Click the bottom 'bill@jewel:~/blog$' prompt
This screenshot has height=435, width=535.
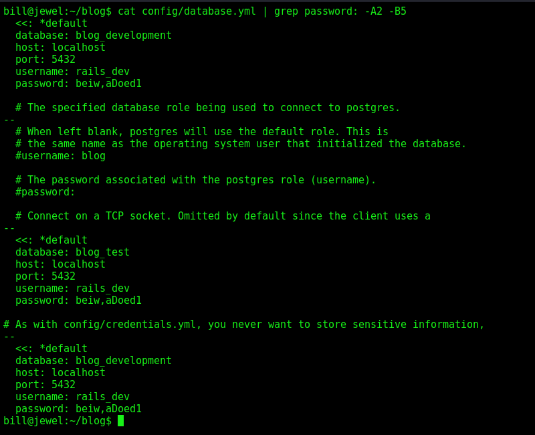58,421
